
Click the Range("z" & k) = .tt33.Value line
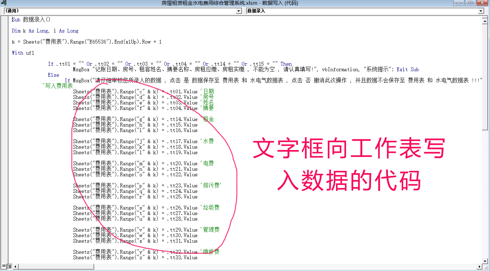[135, 258]
